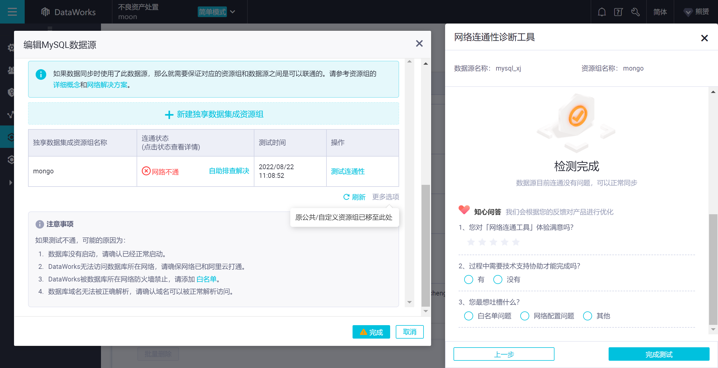
Task: Click the 批量删除 button in background page
Action: point(158,354)
